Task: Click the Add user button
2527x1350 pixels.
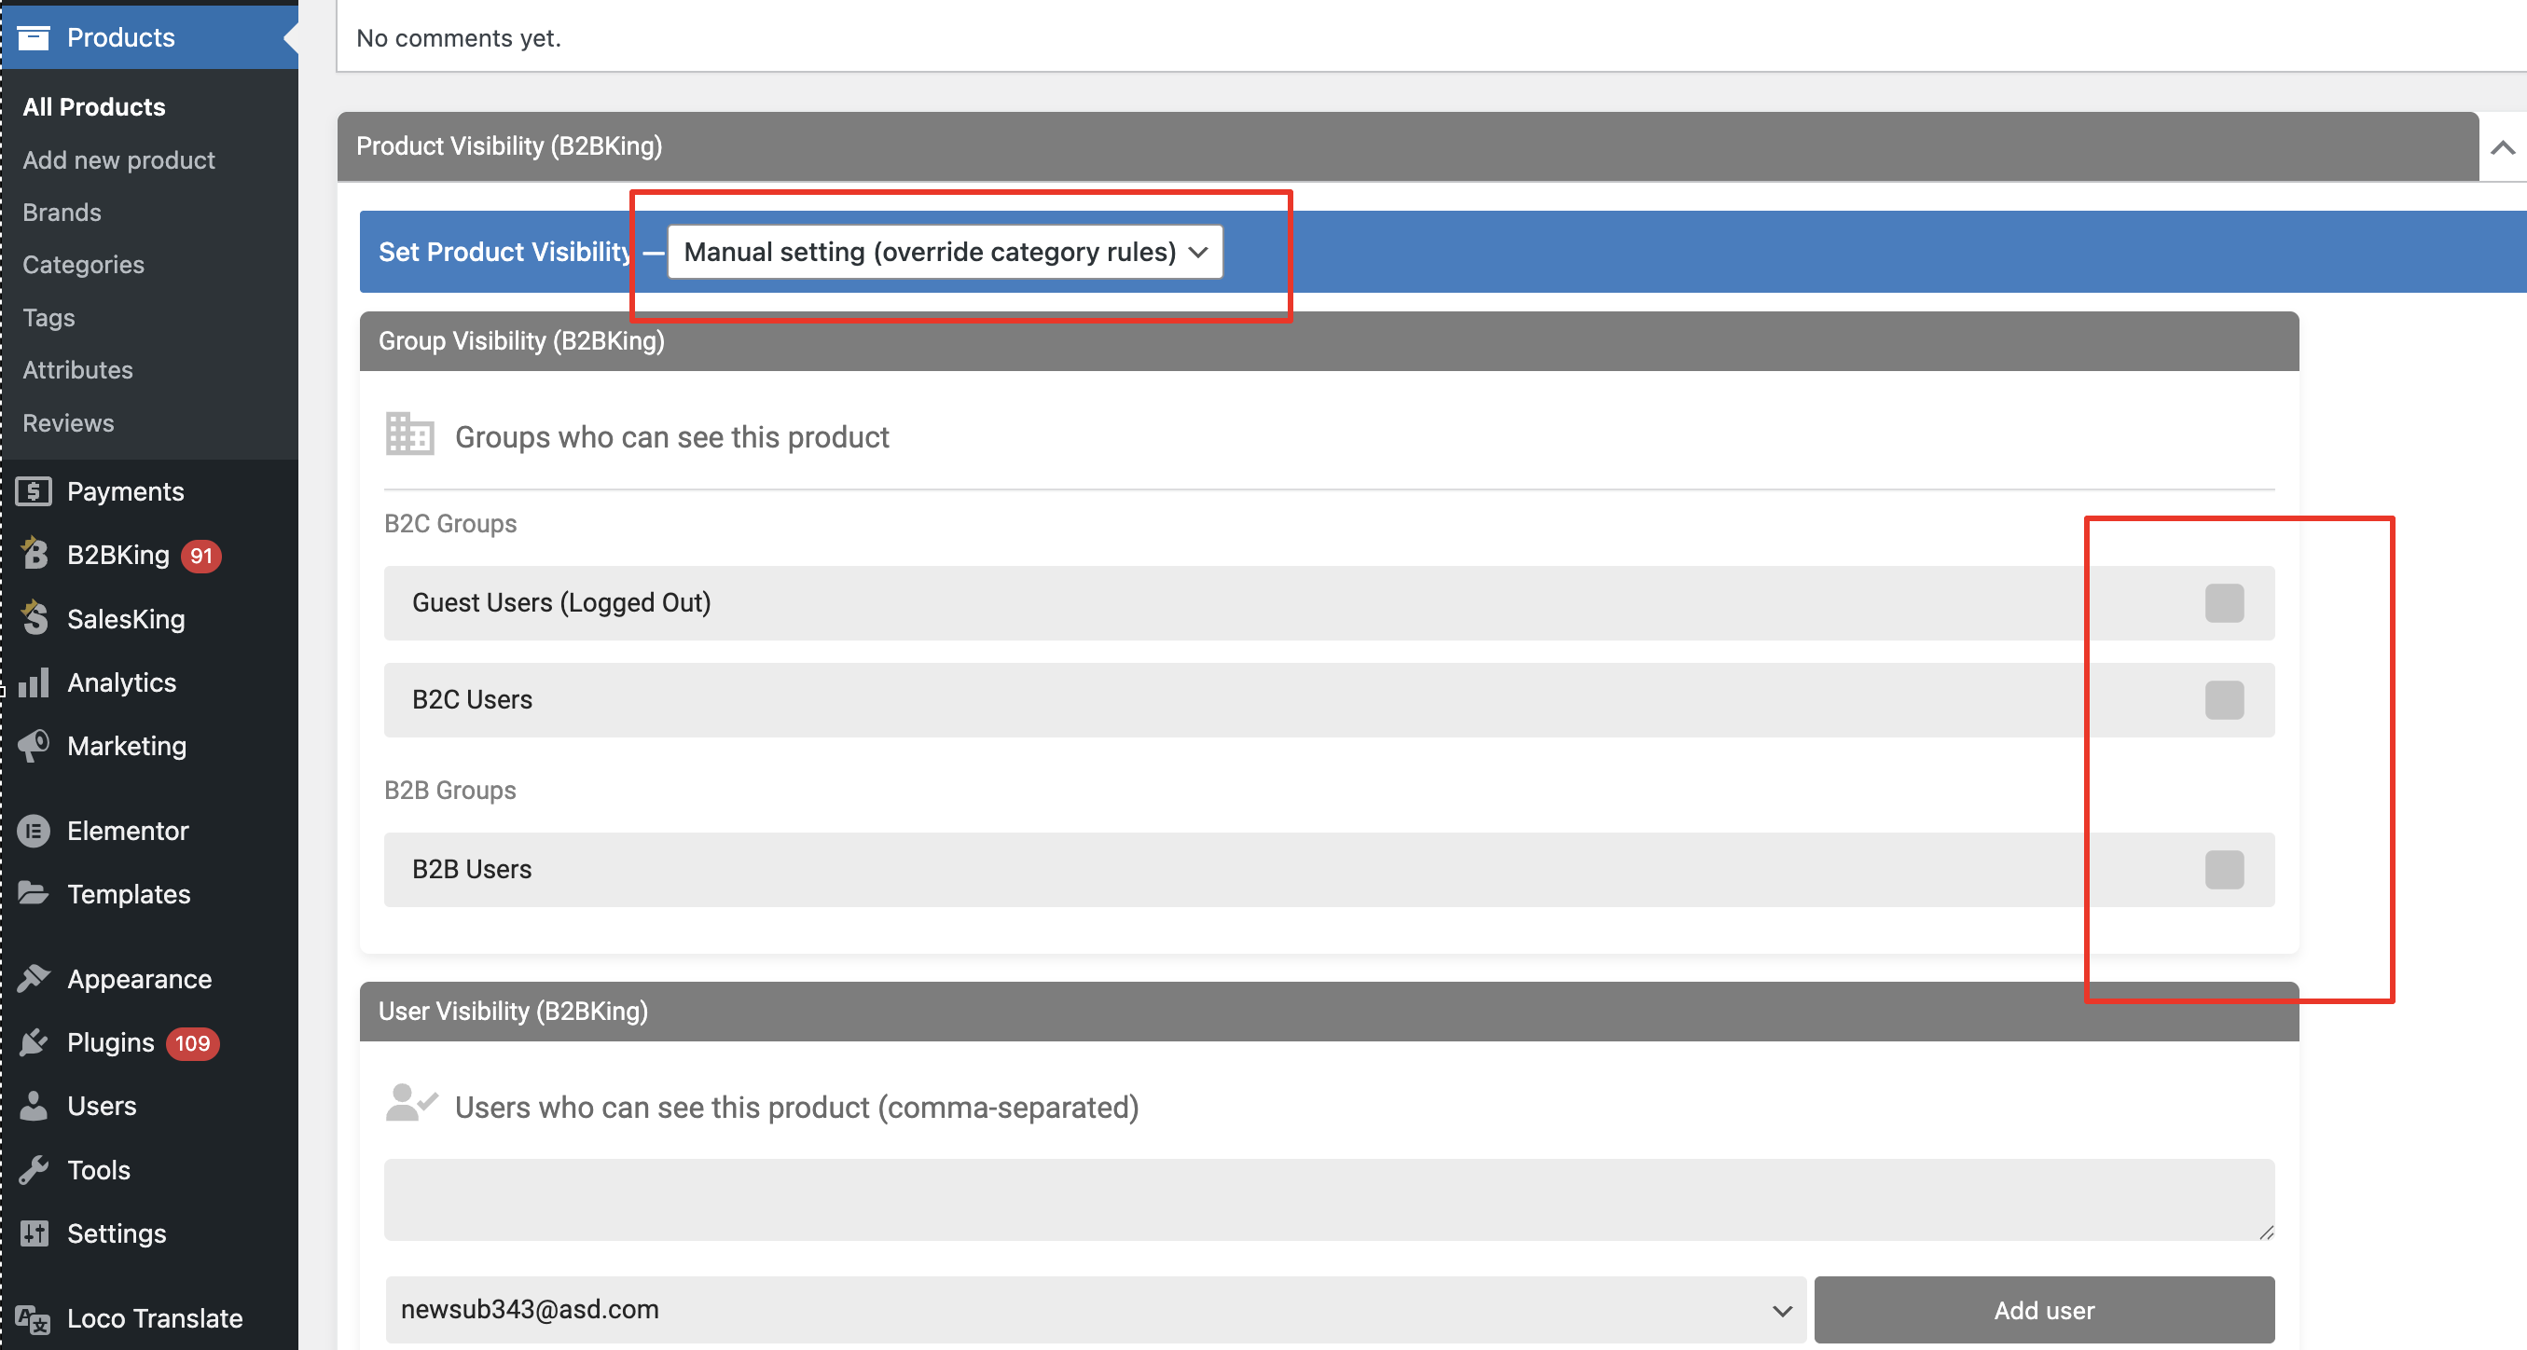Action: 2043,1310
